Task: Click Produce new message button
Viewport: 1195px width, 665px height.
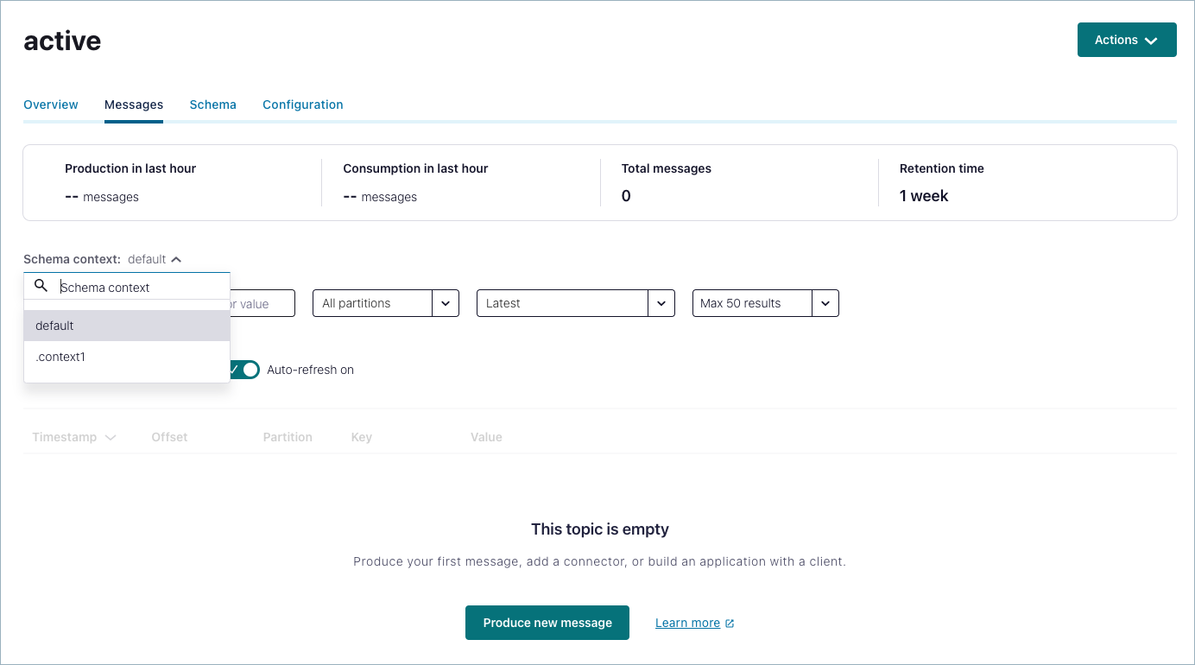Action: point(547,623)
